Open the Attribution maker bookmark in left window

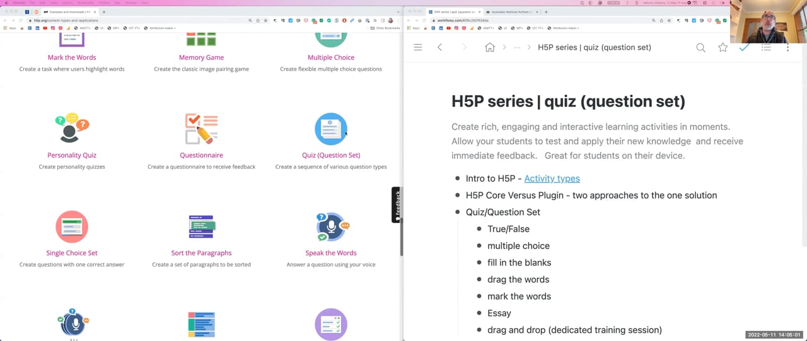click(x=160, y=28)
